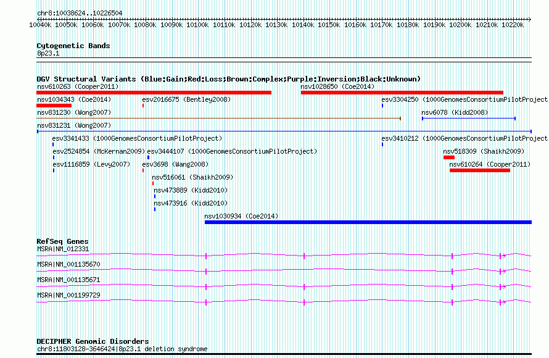
Task: Select the red loss bar under nsv610264
Action: click(480, 170)
